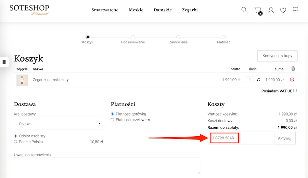The height and width of the screenshot is (178, 308).
Task: Click the trash bin icon in table header
Action: coord(293,69)
